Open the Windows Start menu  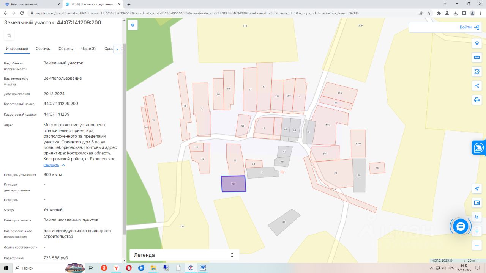pyautogui.click(x=5, y=268)
